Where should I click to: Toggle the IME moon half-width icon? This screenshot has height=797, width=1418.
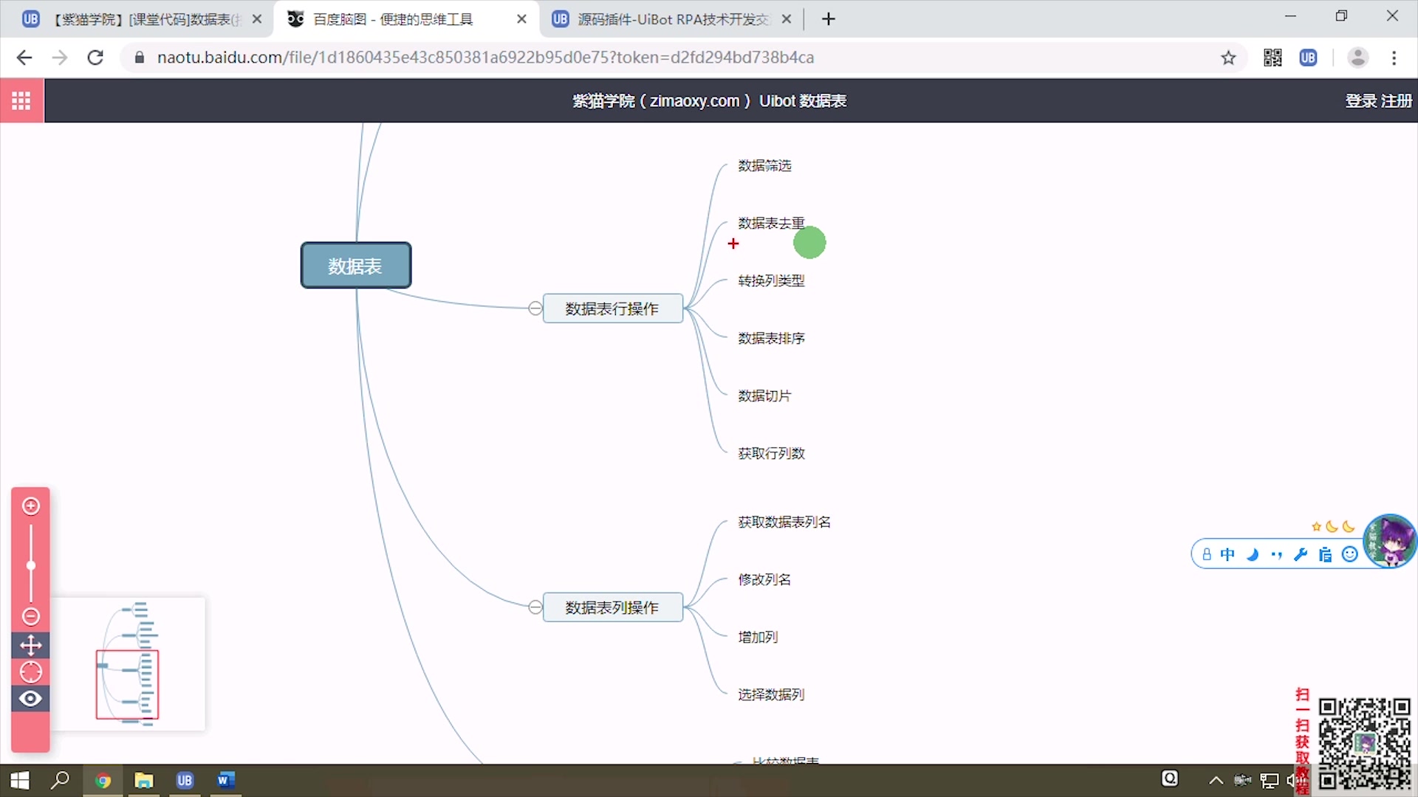(1253, 555)
